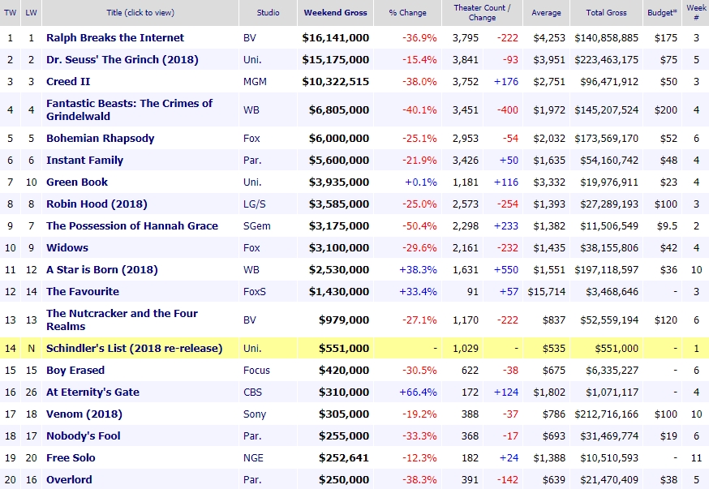Sort by the Title column header
Screen dimensions: 709x489
140,13
